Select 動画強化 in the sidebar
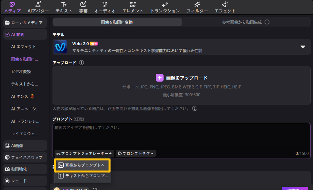The height and width of the screenshot is (190, 313). 25,169
